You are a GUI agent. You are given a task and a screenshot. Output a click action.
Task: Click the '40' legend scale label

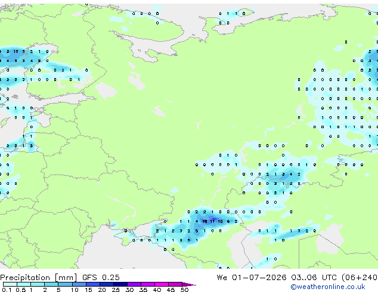click(157, 290)
